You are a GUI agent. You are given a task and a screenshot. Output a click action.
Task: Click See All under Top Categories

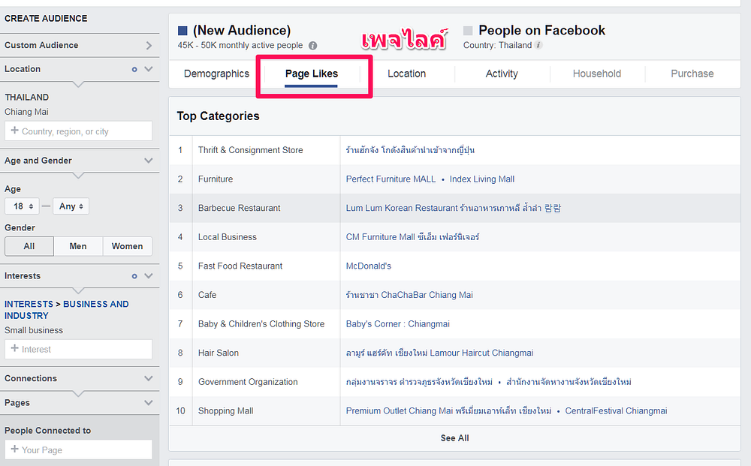coord(454,437)
